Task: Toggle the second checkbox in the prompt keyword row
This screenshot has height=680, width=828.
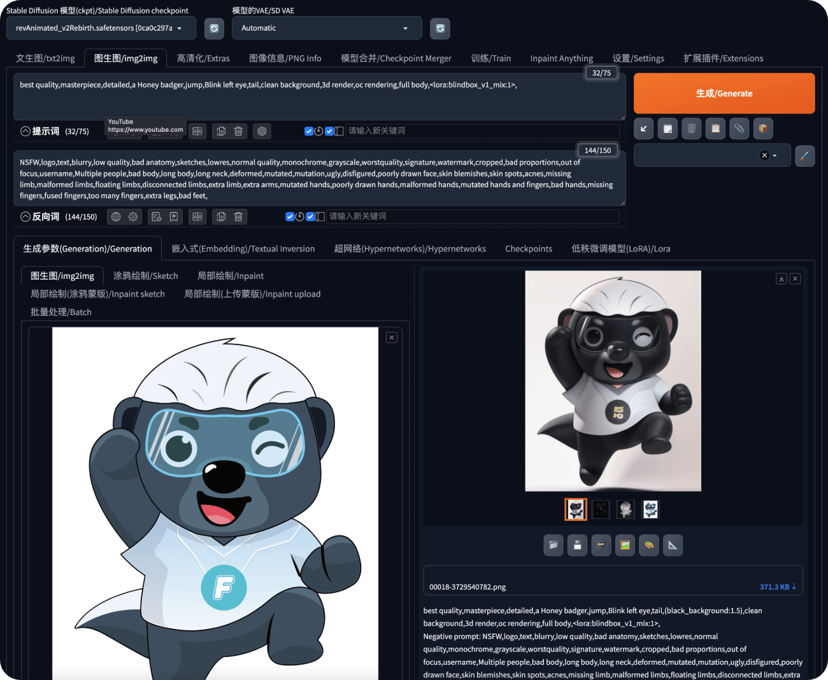Action: pos(329,131)
